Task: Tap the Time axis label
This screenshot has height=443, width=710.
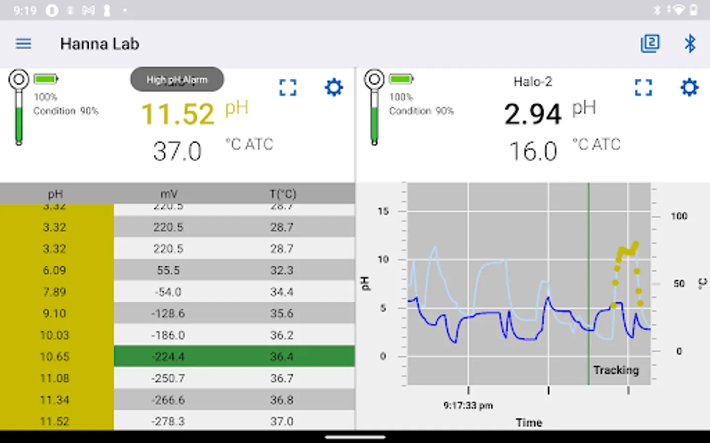Action: point(529,422)
